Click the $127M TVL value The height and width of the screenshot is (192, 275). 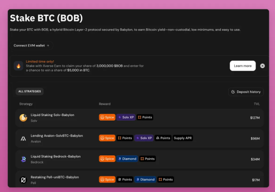click(x=255, y=118)
